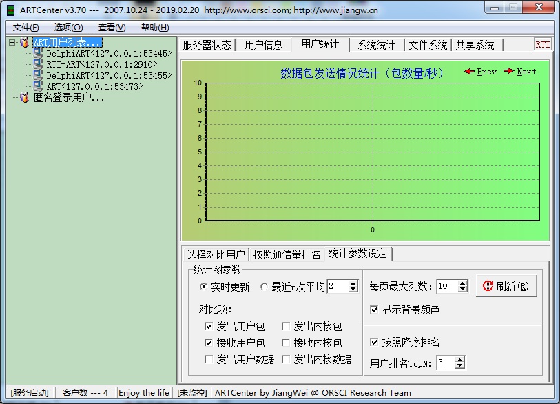Viewport: 560px width, 404px height.
Task: Click [未监控] status bar entry
Action: coord(192,392)
